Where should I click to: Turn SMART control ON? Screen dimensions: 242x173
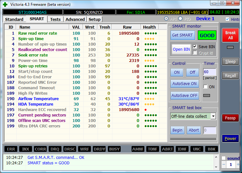tap(177, 73)
